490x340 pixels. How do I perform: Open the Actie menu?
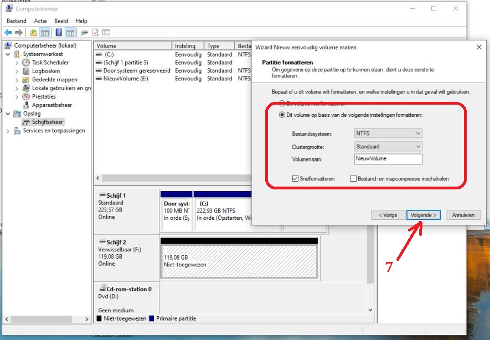(40, 21)
